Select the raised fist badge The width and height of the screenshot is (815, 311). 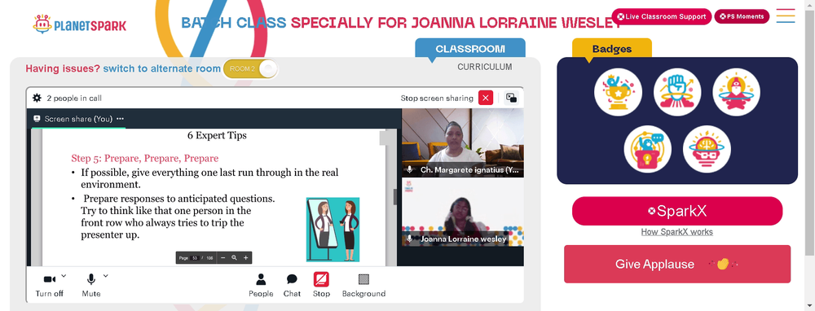pos(677,93)
